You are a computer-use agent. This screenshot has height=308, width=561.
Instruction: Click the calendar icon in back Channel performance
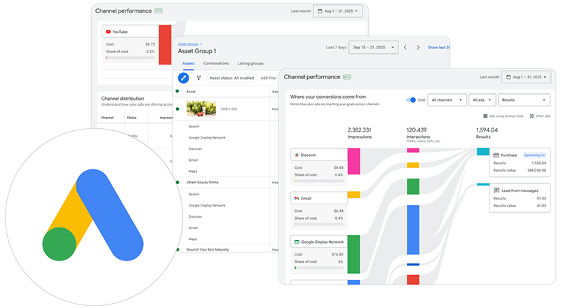(x=320, y=11)
